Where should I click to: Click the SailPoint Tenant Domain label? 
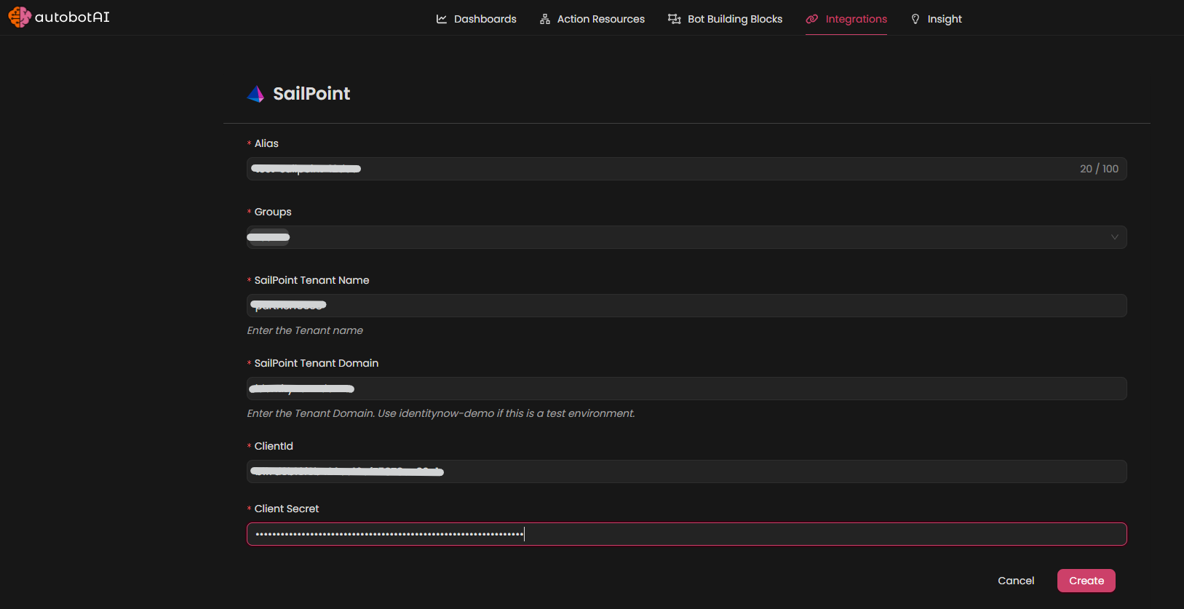[317, 363]
